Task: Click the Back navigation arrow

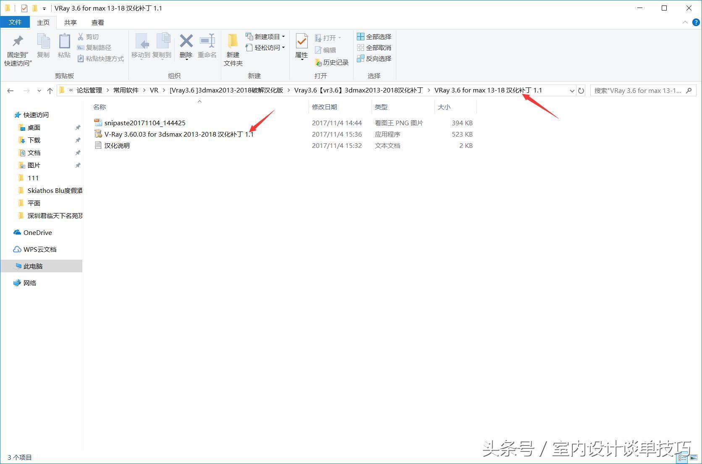Action: pos(10,90)
